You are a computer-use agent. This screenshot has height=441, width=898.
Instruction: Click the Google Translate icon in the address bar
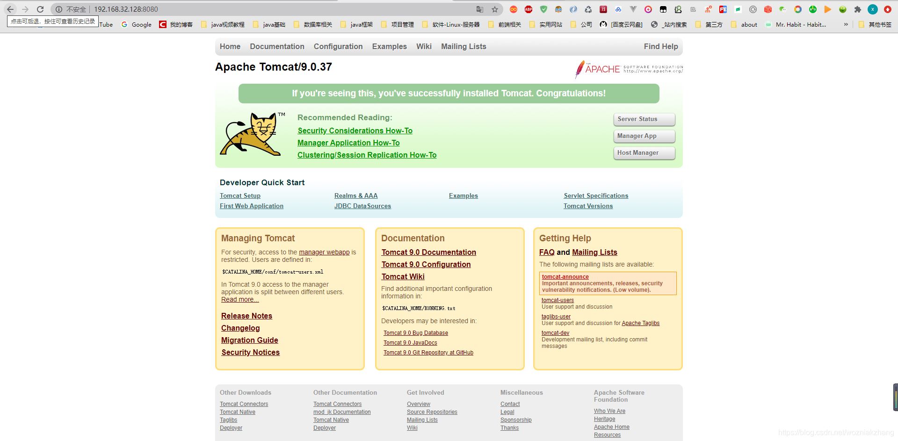pyautogui.click(x=480, y=9)
